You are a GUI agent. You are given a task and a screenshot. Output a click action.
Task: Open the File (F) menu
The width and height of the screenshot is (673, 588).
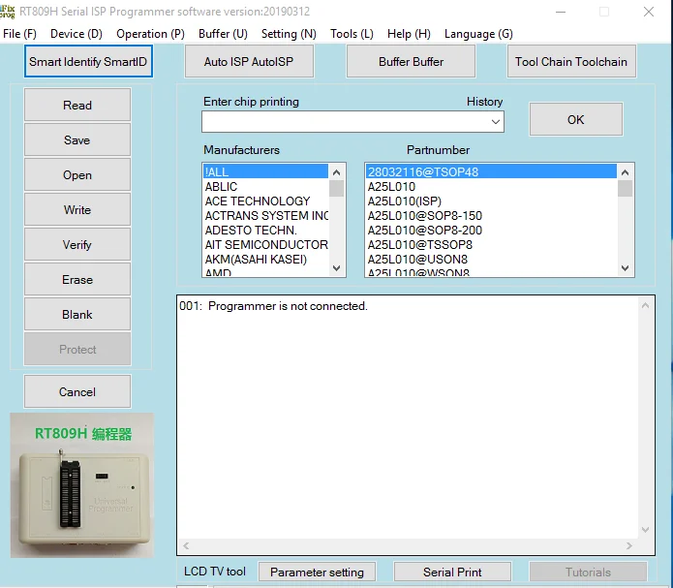click(x=19, y=34)
